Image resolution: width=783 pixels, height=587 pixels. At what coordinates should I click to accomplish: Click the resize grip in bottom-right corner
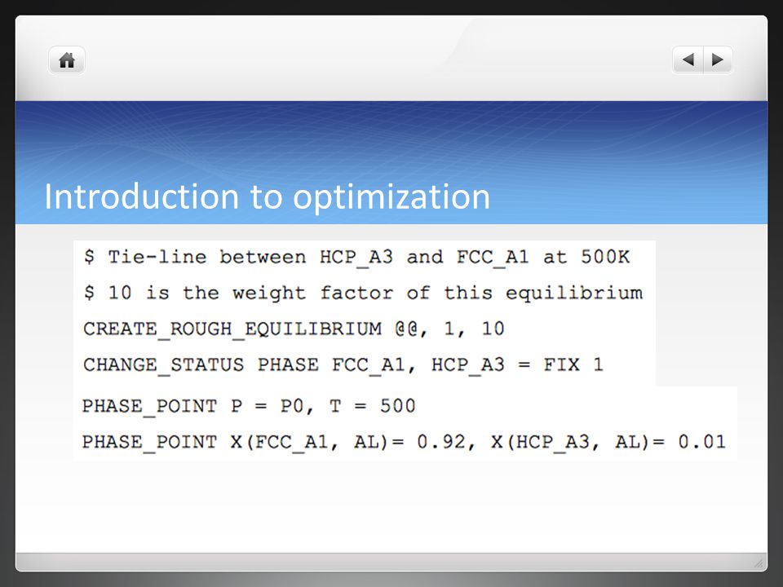pyautogui.click(x=759, y=563)
